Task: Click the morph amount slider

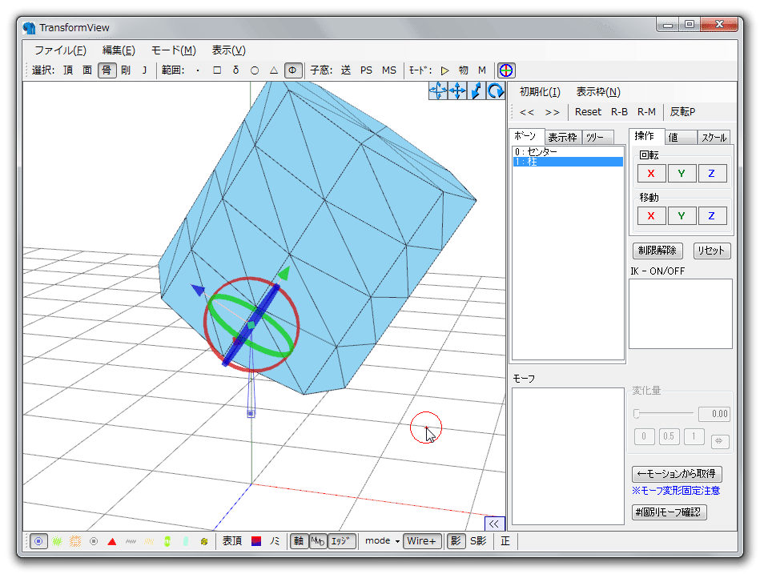Action: (x=664, y=414)
